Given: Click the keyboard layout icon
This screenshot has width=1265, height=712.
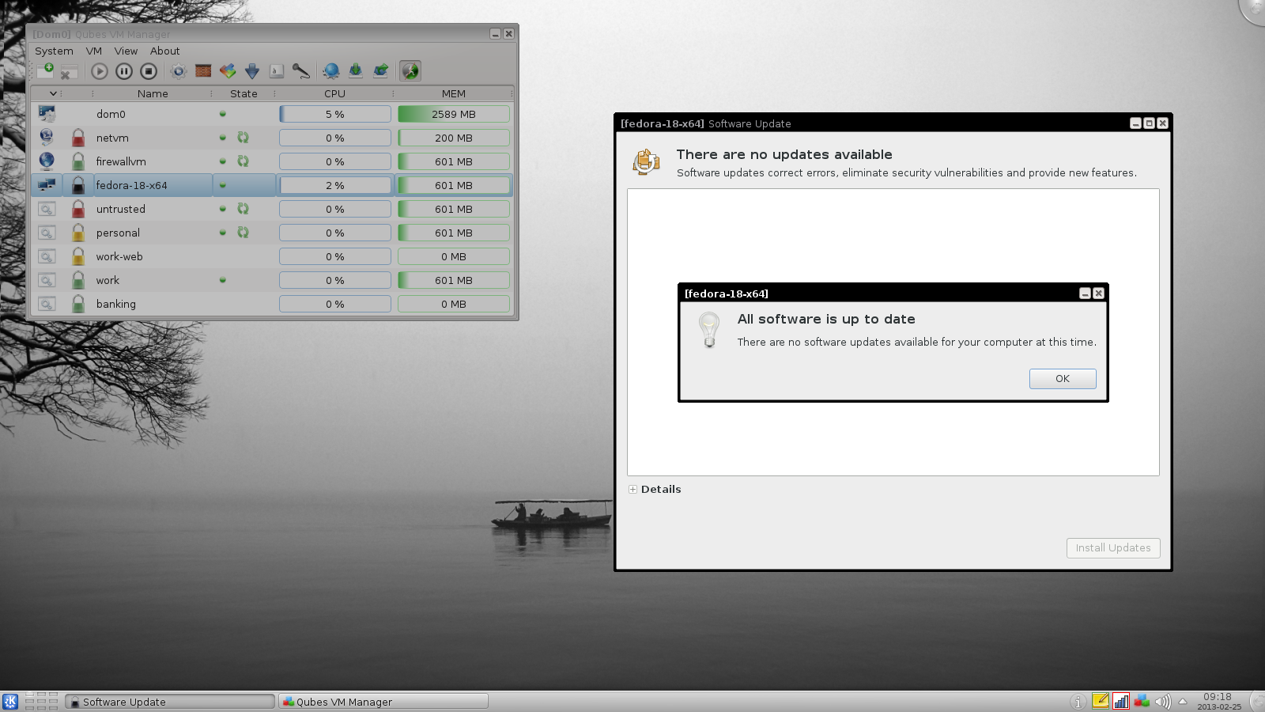Looking at the screenshot, I should click(x=276, y=71).
